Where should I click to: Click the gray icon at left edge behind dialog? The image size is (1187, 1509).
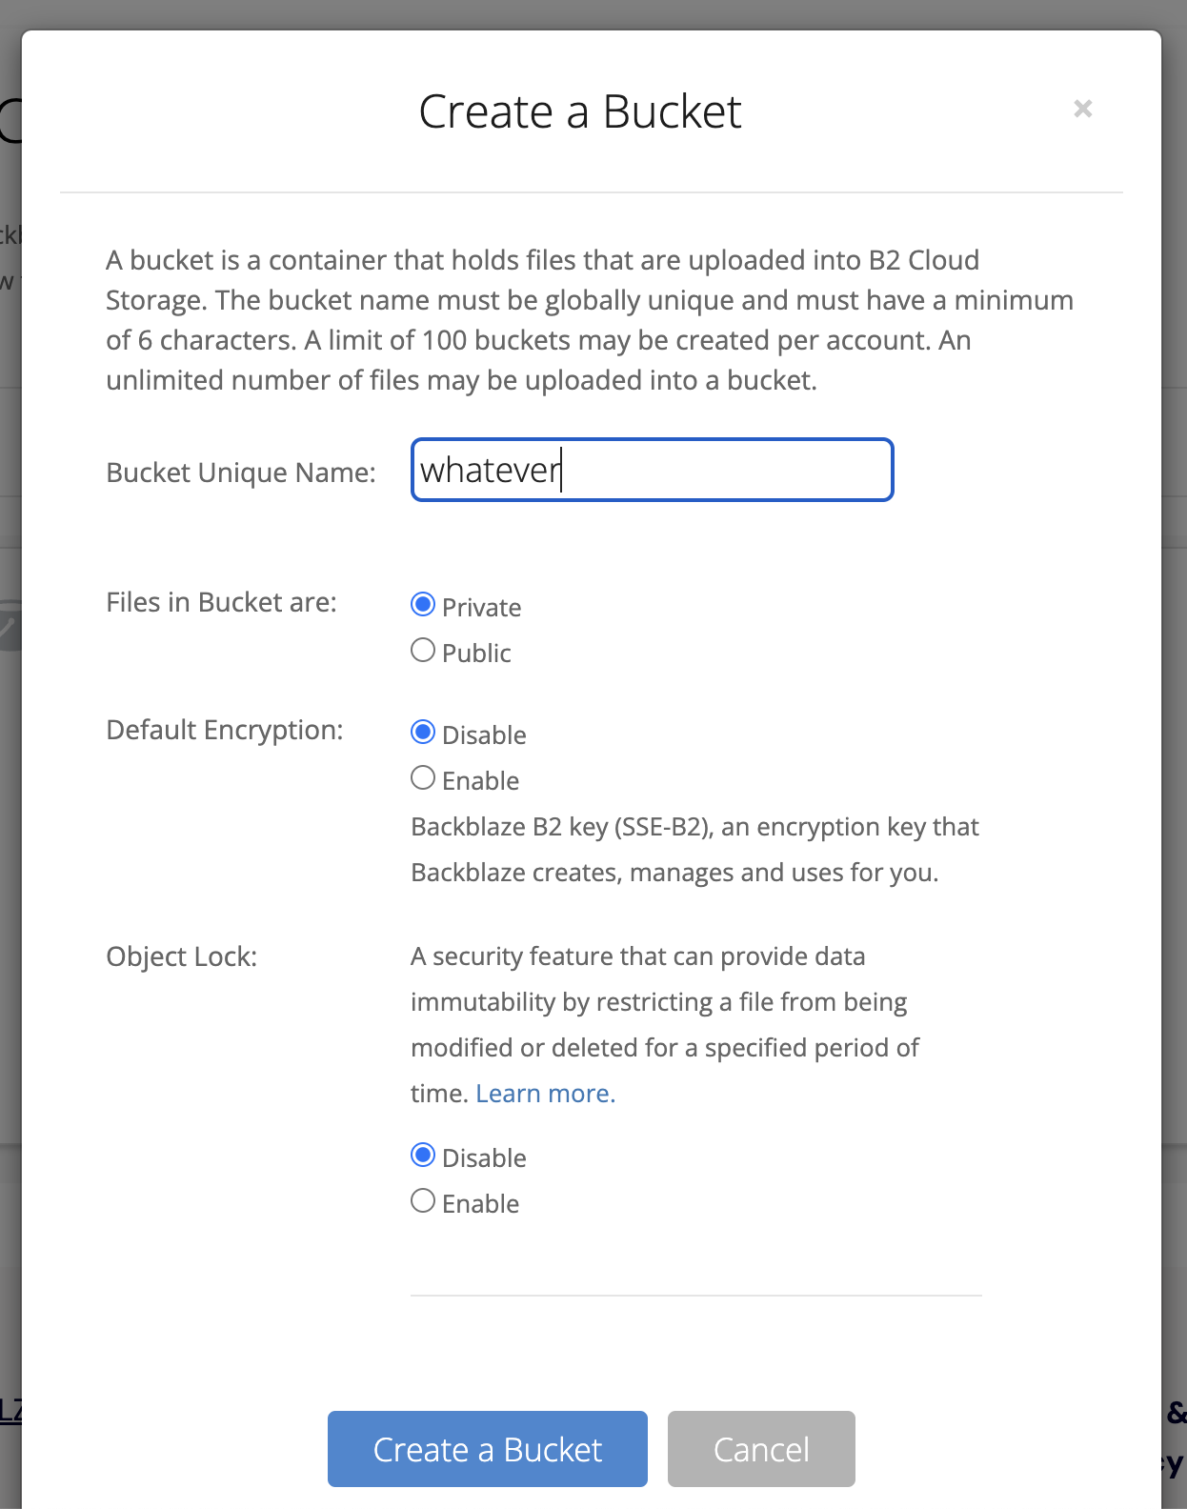coord(10,626)
